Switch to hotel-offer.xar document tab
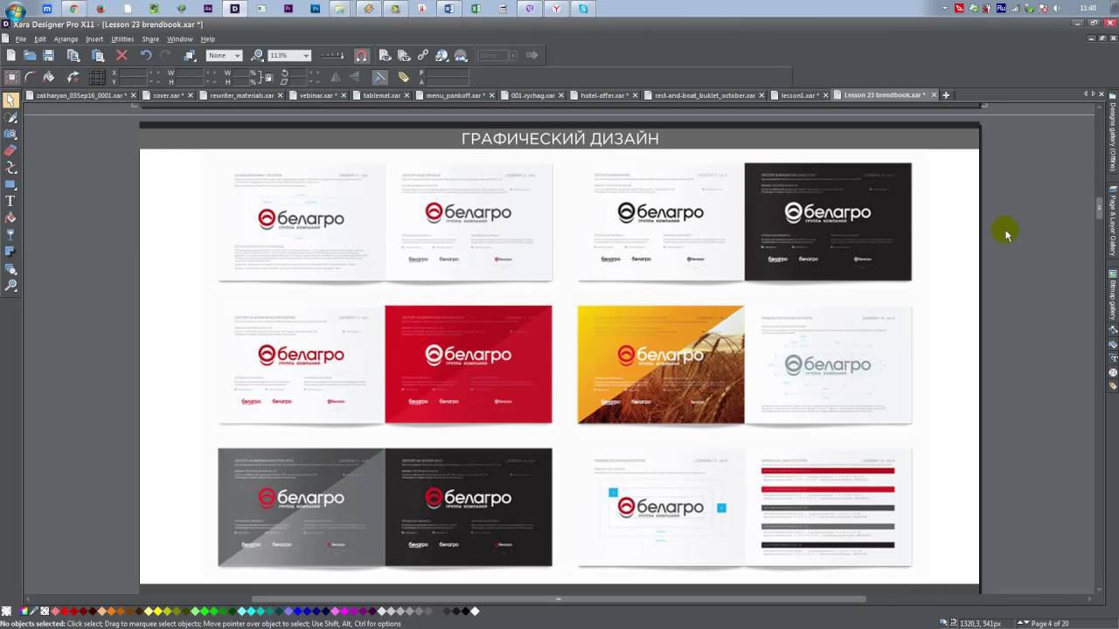The image size is (1119, 629). pyautogui.click(x=603, y=95)
